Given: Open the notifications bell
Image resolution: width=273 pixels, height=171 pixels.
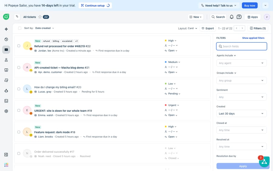Looking at the screenshot, I should click(231, 17).
